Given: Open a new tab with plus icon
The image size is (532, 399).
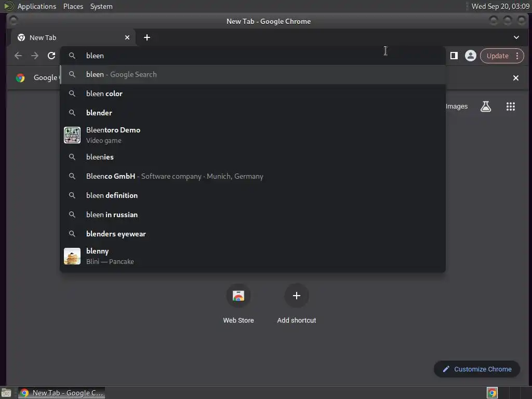Looking at the screenshot, I should pos(147,37).
